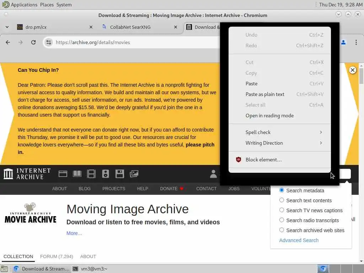364x273 pixels.
Task: Go back using the browser back arrow
Action: coord(8,42)
